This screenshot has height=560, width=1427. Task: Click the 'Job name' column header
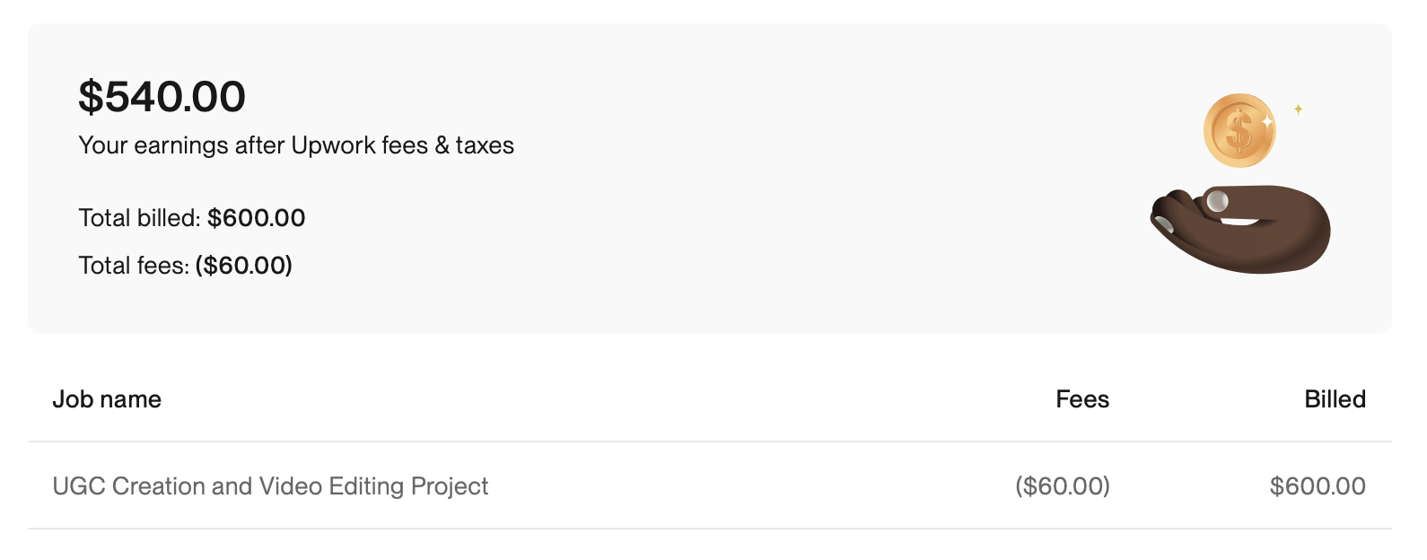[x=107, y=399]
